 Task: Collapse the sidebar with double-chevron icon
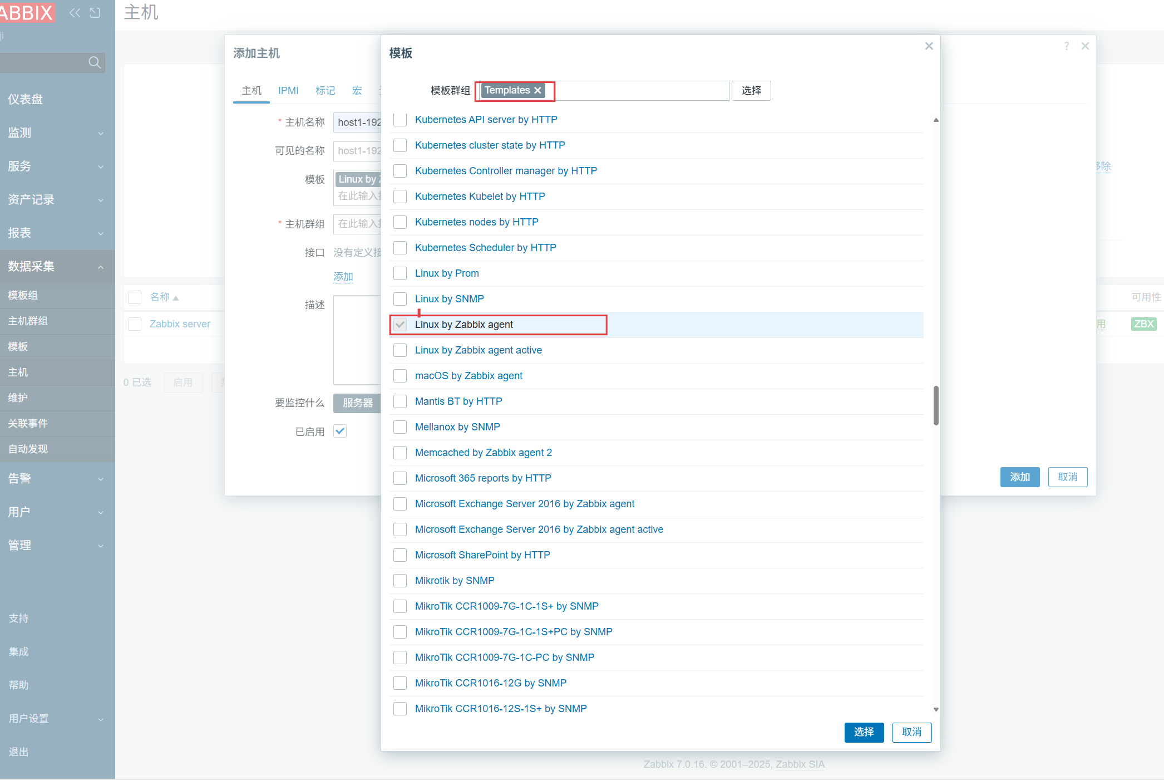pos(75,12)
